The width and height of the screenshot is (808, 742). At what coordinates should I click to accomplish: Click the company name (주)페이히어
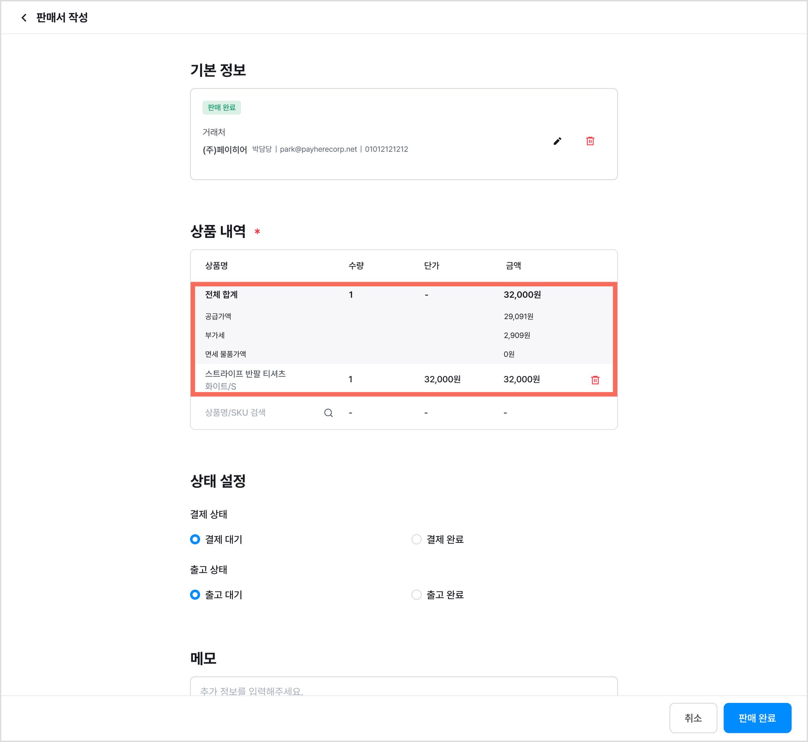[224, 150]
